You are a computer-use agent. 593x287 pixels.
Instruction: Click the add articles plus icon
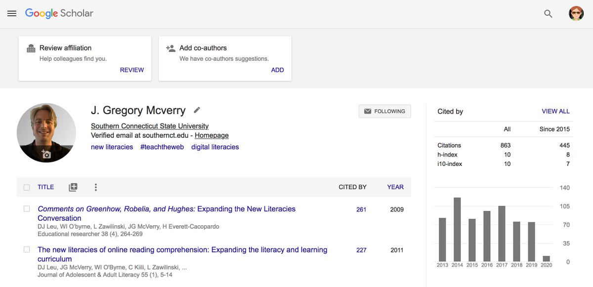[x=73, y=187]
